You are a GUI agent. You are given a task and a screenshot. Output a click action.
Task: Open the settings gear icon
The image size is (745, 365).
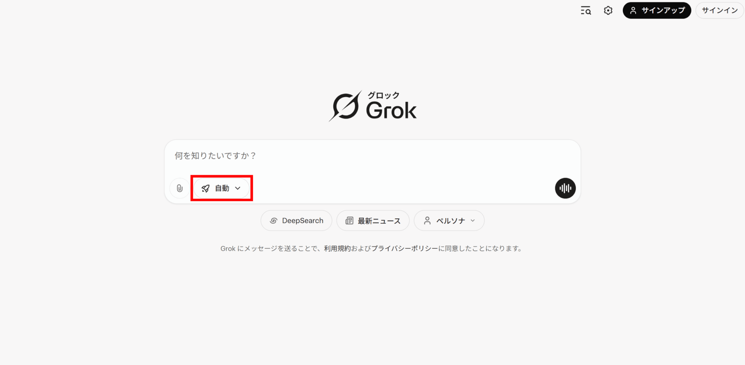click(608, 11)
